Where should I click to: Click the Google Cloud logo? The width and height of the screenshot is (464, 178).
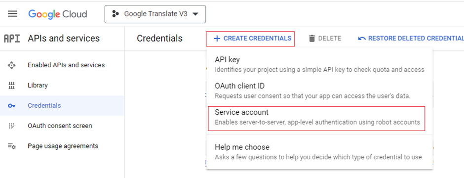(58, 14)
